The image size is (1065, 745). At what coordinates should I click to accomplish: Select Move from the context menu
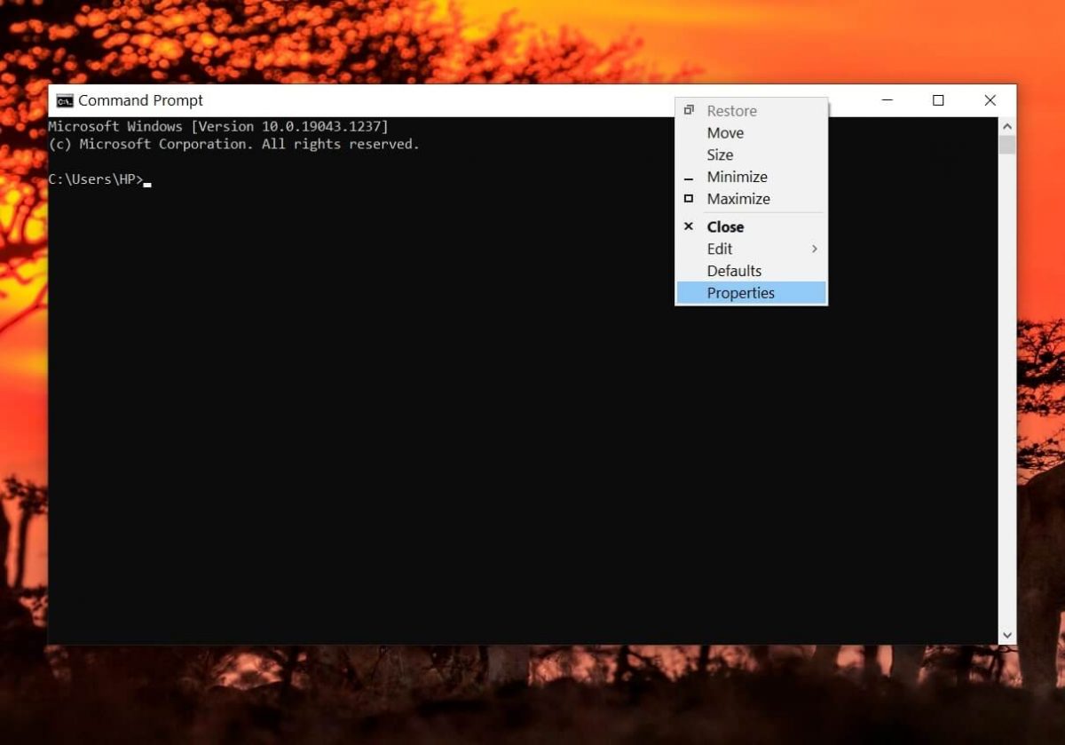coord(725,132)
